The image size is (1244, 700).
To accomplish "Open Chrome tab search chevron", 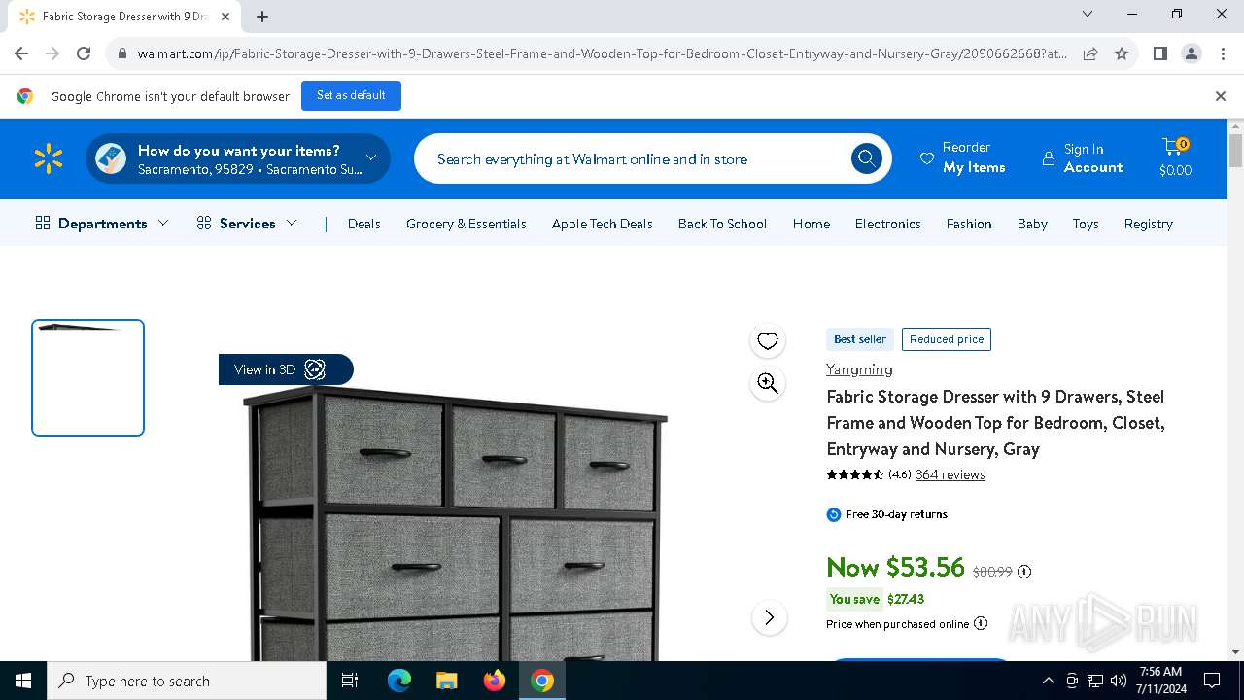I will (1088, 14).
